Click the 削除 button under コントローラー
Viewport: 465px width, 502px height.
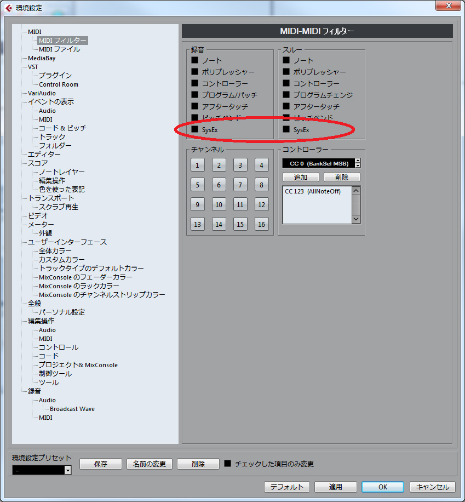tap(342, 177)
